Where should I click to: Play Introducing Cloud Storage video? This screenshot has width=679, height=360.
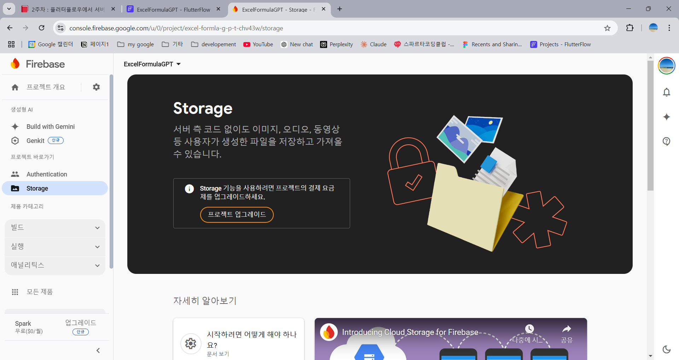[x=451, y=340]
